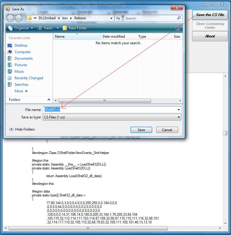Viewport: 231px width, 235px height.
Task: Click the main window scroll left arrow
Action: 6,228
